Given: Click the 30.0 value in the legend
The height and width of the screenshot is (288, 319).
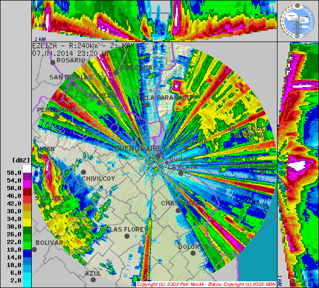Looking at the screenshot, I should tap(14, 227).
